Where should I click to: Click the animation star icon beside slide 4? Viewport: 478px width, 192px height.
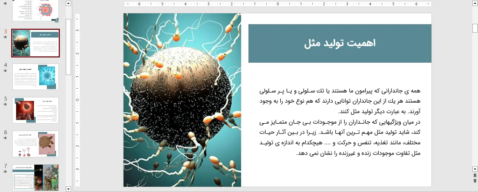(5, 70)
